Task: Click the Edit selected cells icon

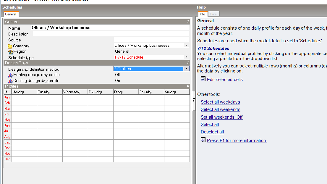Action: point(203,79)
